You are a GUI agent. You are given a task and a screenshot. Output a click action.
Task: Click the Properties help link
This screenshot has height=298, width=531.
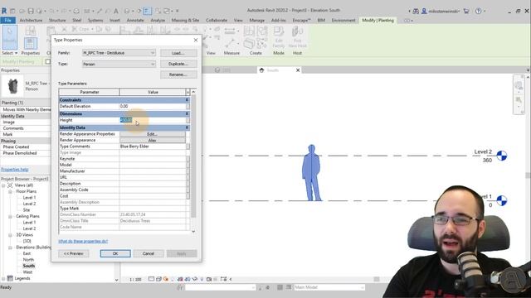(15, 169)
